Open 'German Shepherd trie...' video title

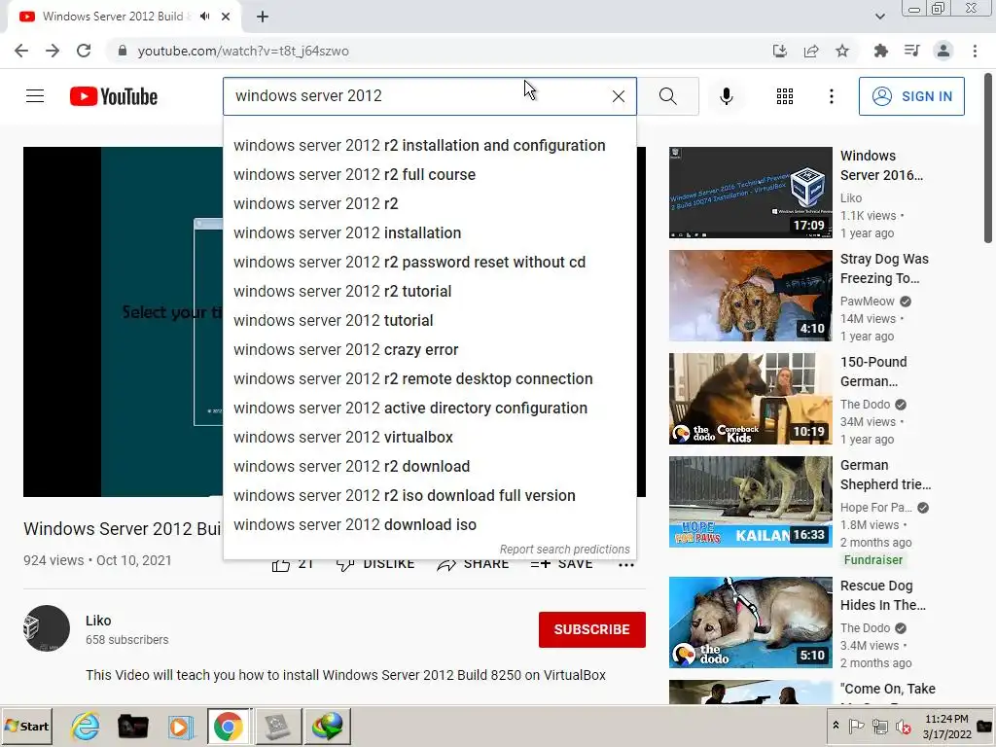coord(885,475)
